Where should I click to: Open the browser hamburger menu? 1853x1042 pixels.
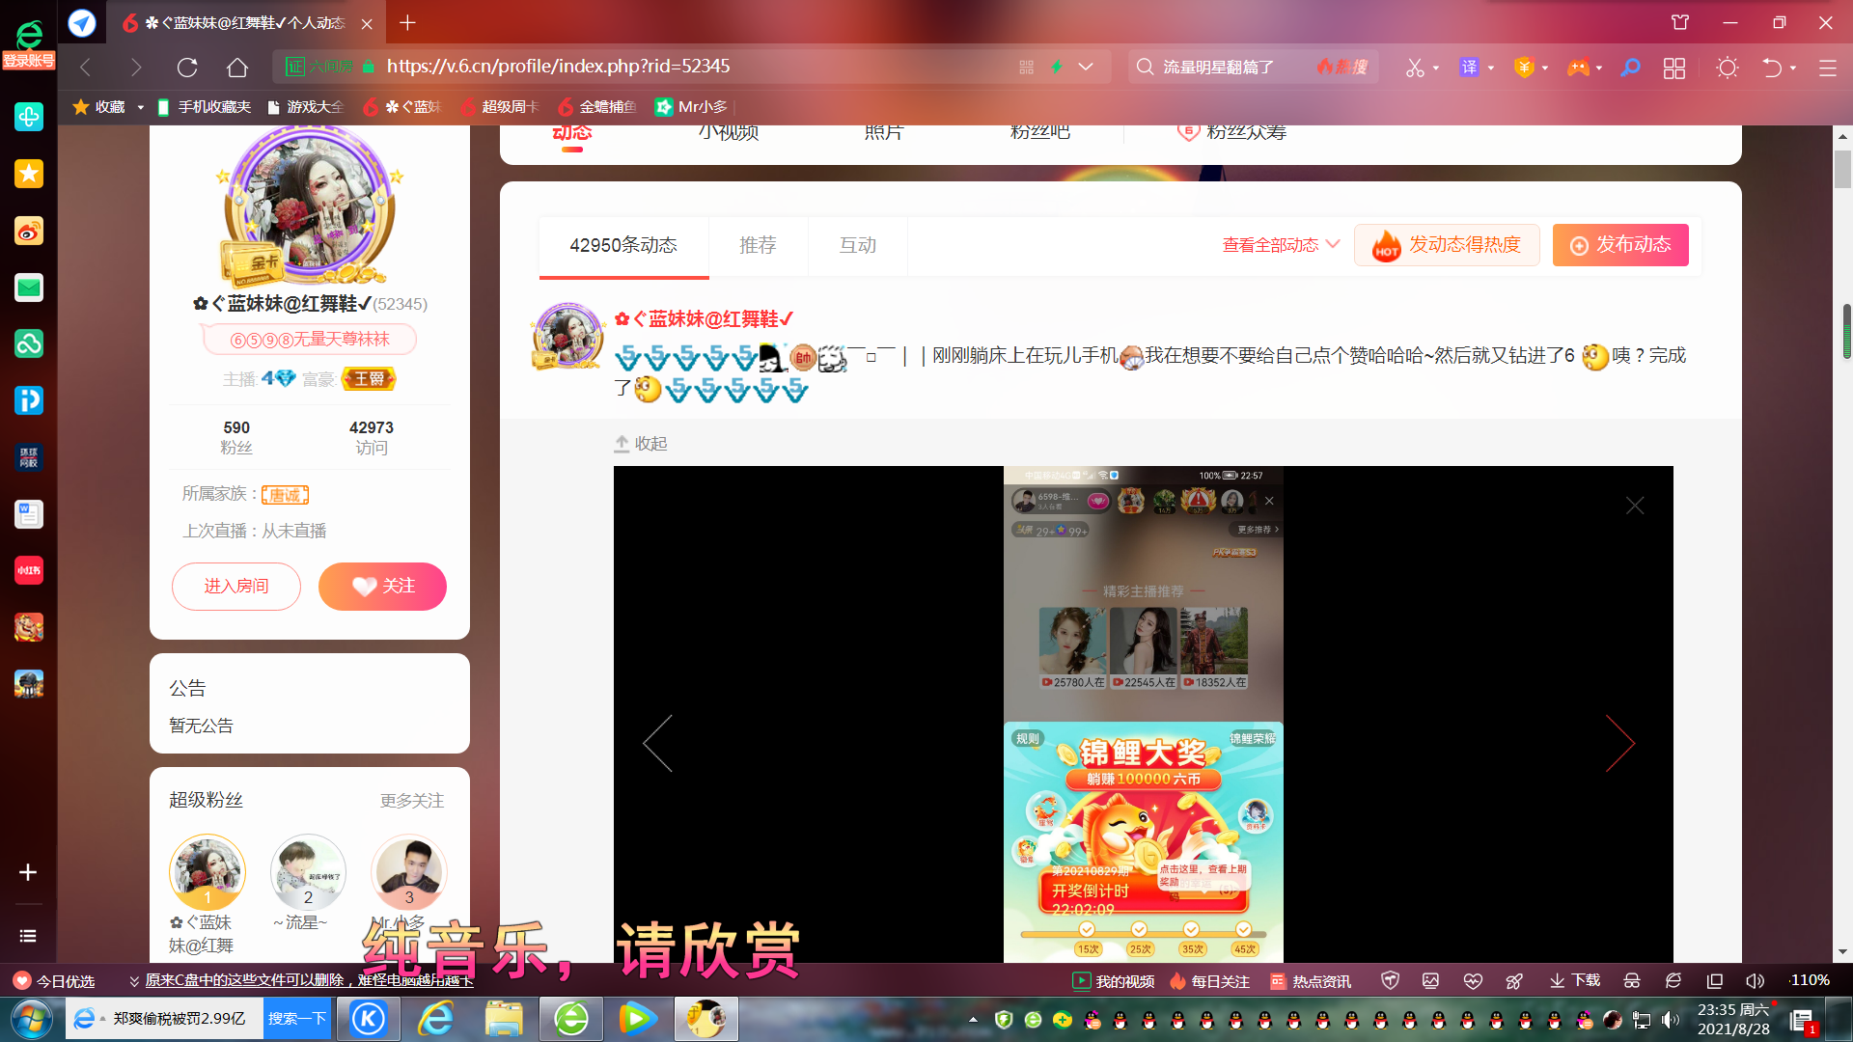(1828, 68)
